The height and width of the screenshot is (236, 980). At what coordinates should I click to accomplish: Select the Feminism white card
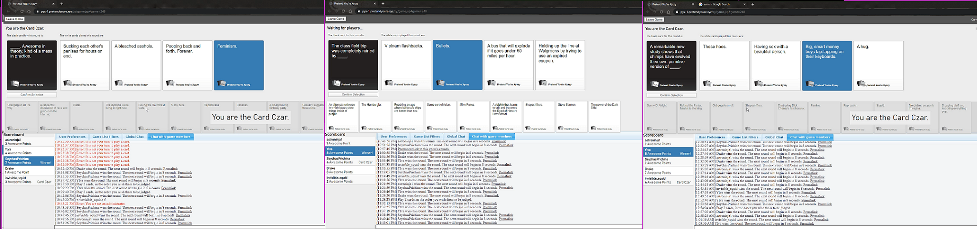point(239,64)
